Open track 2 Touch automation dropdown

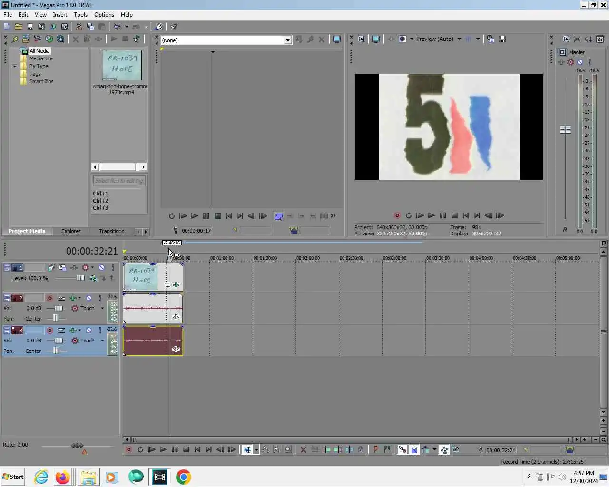(x=102, y=308)
